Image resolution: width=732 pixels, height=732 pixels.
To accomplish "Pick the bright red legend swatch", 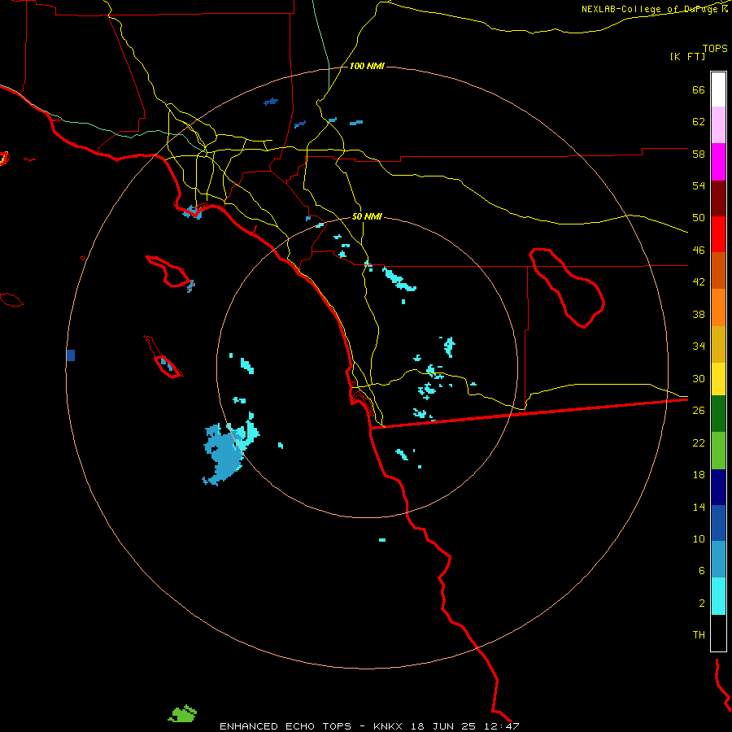I will (x=718, y=234).
